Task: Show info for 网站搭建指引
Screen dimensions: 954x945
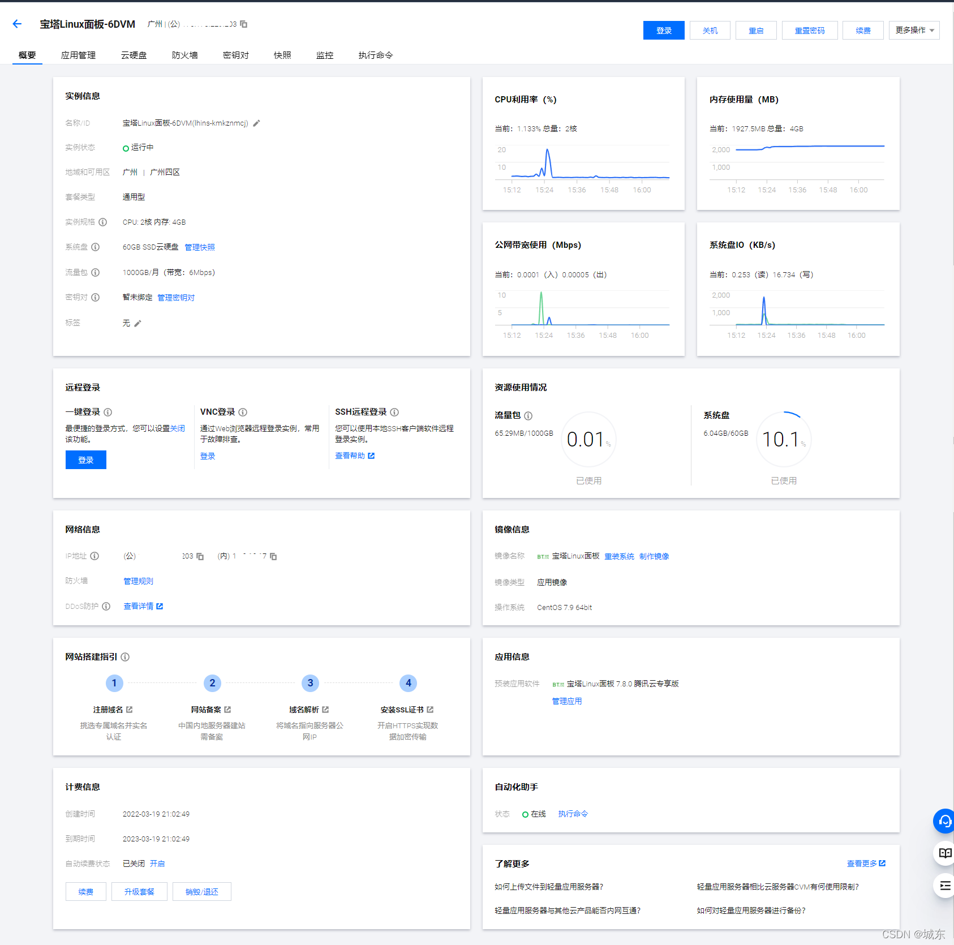Action: tap(125, 656)
